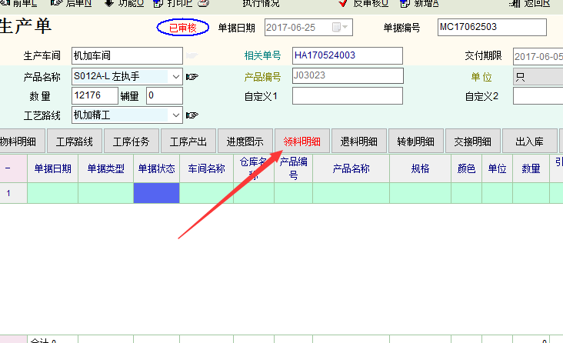Click the 已审核 approval status stamp
The width and height of the screenshot is (563, 343).
[x=183, y=28]
